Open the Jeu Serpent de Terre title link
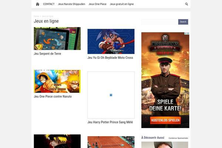Screen dimensions: 222x148 pos(47,54)
